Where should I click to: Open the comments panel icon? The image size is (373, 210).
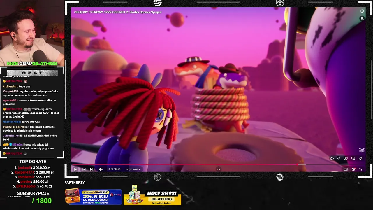(346, 158)
